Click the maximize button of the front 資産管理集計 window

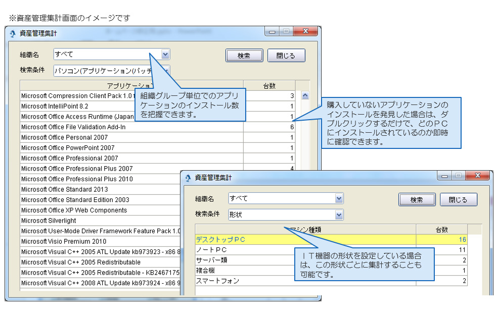point(458,176)
